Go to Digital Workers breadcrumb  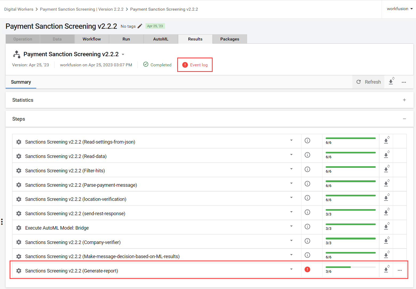point(19,9)
